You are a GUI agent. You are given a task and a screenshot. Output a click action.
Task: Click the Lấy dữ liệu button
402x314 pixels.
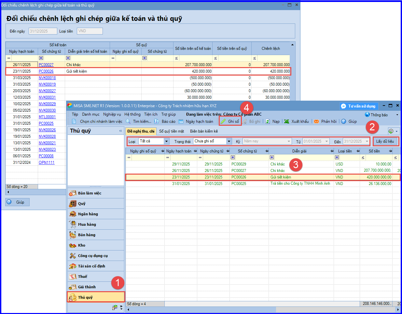[x=385, y=141]
